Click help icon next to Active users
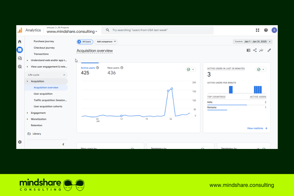 (97, 68)
